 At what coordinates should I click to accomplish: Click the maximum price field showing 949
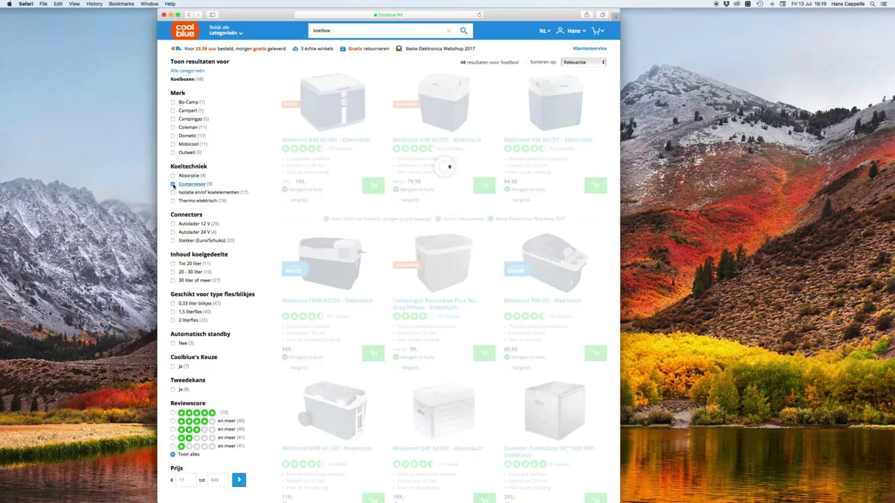point(218,480)
